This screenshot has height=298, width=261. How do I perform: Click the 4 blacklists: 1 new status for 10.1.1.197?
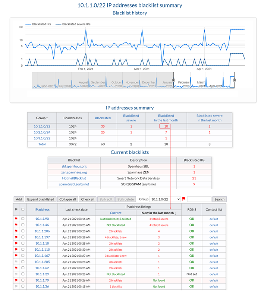click(116, 237)
